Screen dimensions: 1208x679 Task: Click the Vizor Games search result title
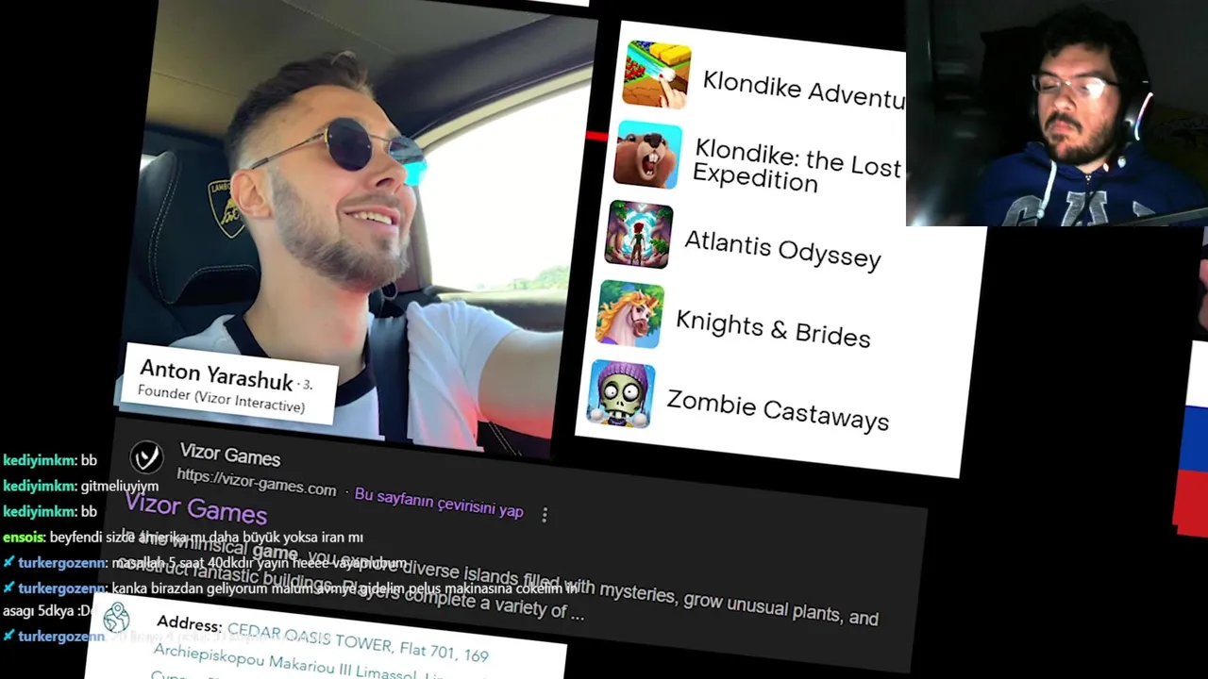196,508
